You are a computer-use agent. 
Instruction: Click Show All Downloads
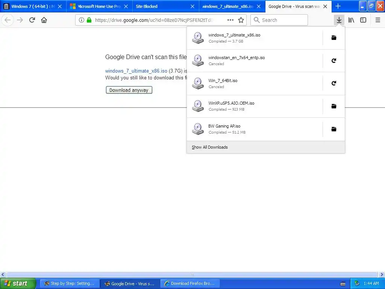coord(210,147)
